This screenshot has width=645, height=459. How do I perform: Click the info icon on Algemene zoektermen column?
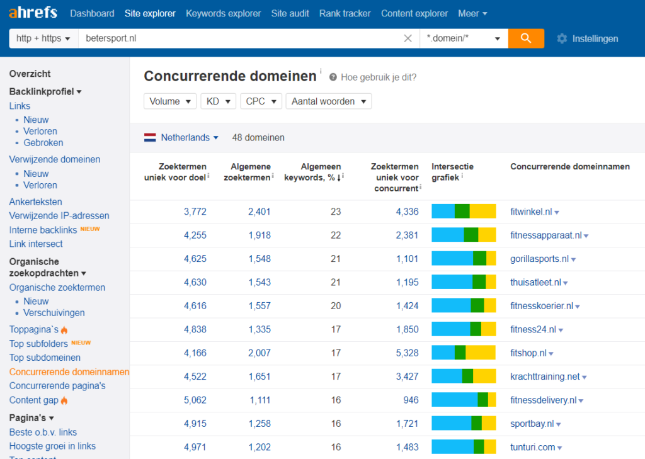[273, 176]
